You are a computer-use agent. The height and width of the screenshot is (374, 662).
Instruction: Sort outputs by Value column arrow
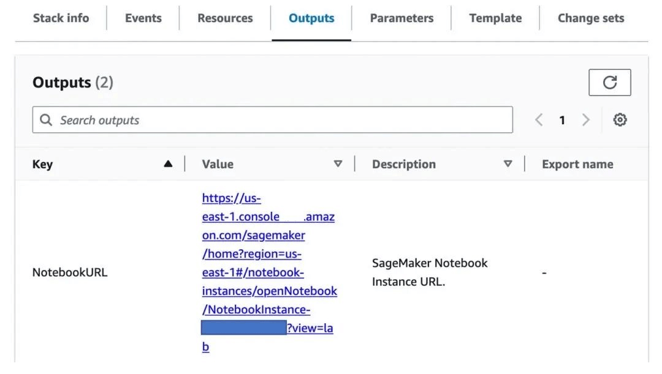pyautogui.click(x=338, y=164)
